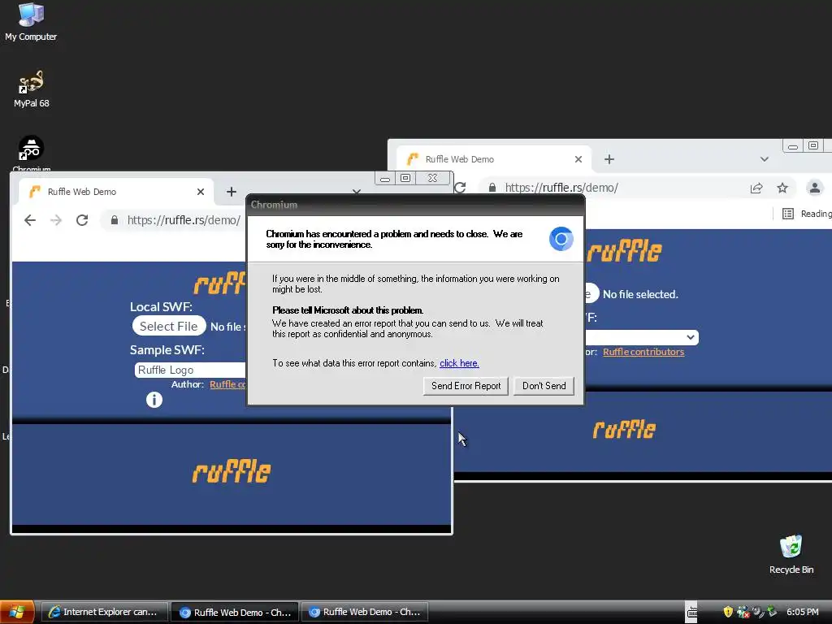Launch MyPal 68 browser shortcut
The height and width of the screenshot is (624, 832).
point(31,89)
